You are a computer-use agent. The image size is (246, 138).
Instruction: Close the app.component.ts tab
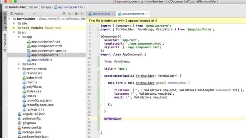[x=147, y=14]
